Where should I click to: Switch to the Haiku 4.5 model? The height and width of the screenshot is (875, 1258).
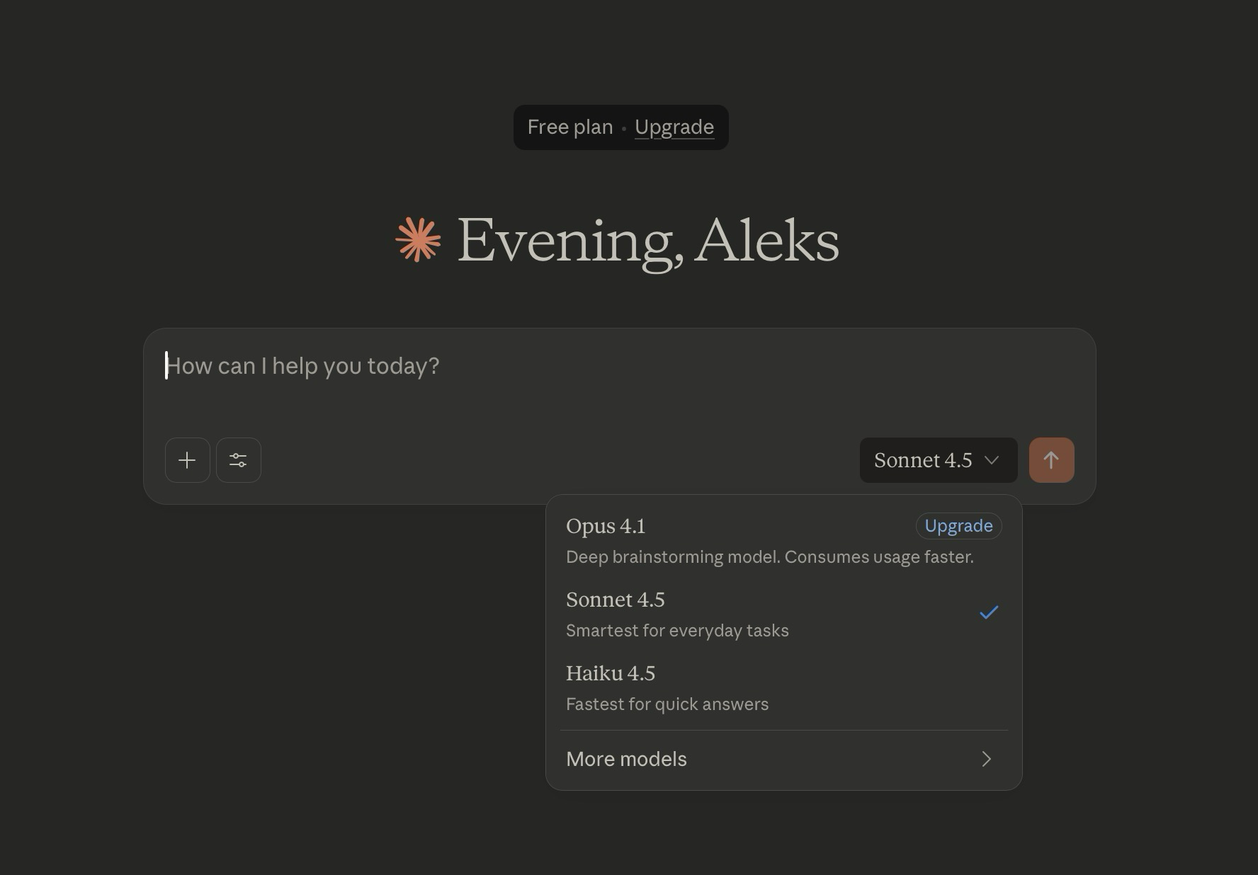click(x=611, y=673)
